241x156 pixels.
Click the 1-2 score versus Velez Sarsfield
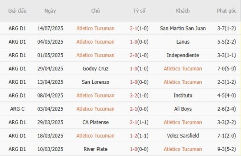click(x=139, y=136)
